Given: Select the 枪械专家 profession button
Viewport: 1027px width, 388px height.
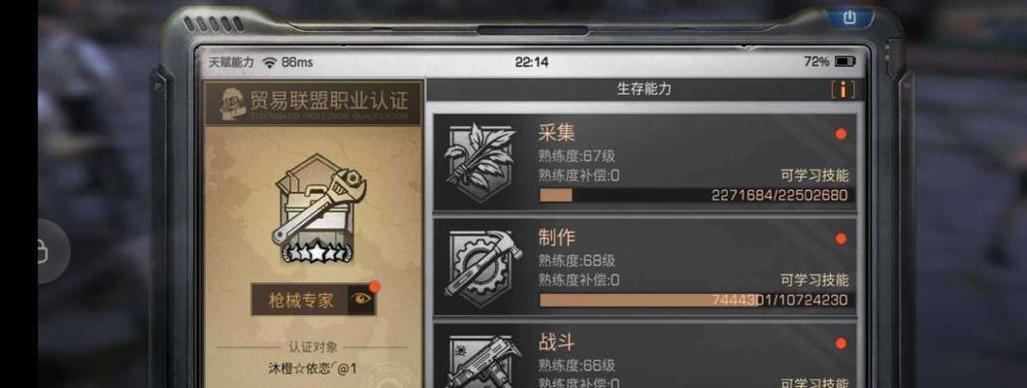Looking at the screenshot, I should point(301,300).
